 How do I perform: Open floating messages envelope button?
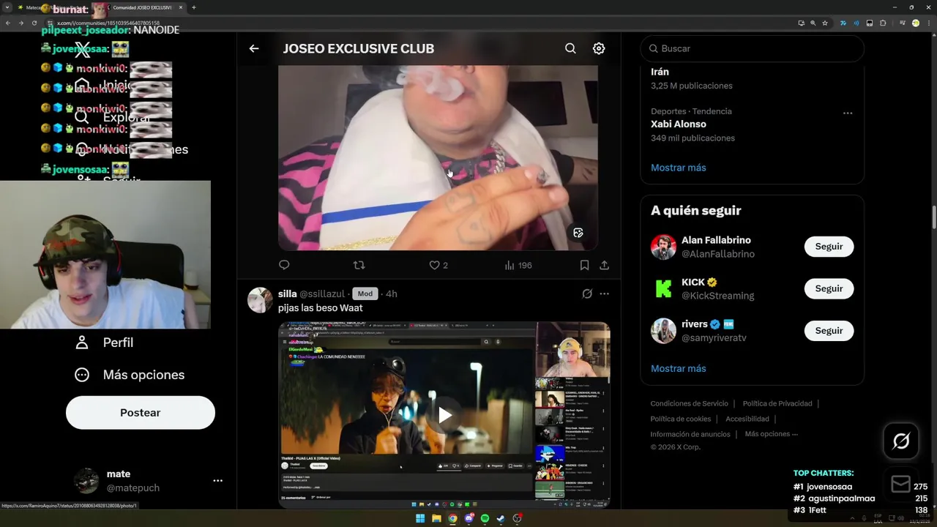900,484
